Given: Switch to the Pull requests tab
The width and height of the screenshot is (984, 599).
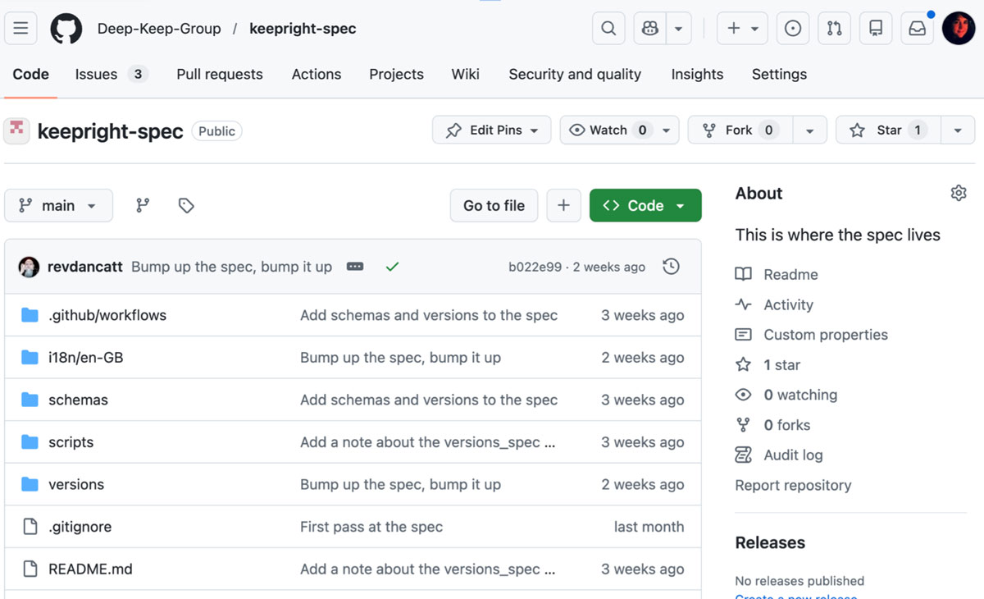Looking at the screenshot, I should tap(220, 74).
